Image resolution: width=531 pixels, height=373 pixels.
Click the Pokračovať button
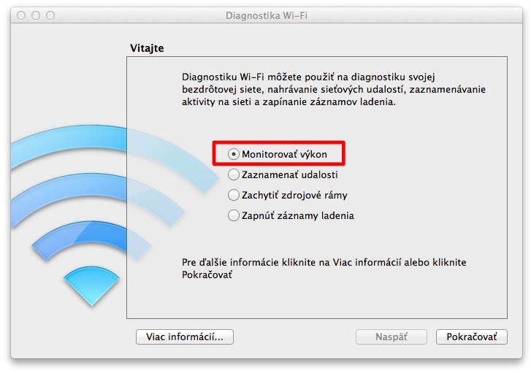(x=471, y=337)
